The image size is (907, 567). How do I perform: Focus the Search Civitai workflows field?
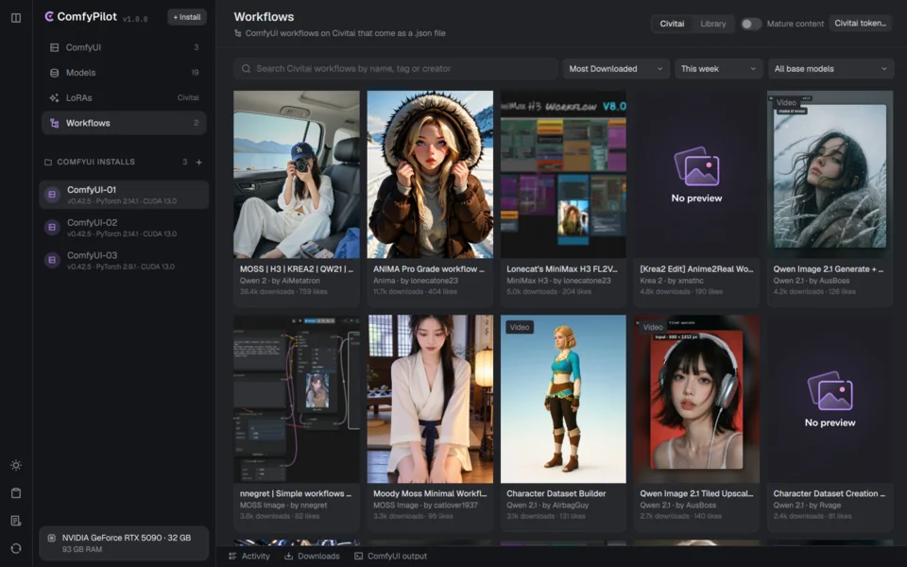[x=396, y=69]
